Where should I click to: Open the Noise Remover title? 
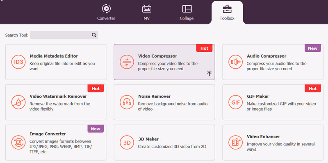[155, 96]
